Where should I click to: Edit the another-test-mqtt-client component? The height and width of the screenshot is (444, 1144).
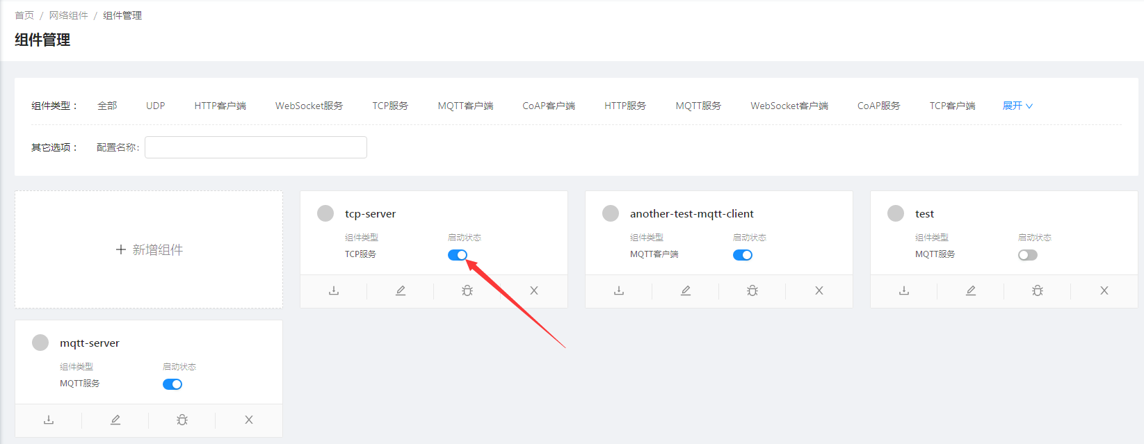(686, 290)
